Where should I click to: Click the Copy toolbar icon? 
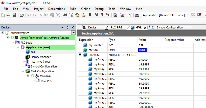coord(46,15)
